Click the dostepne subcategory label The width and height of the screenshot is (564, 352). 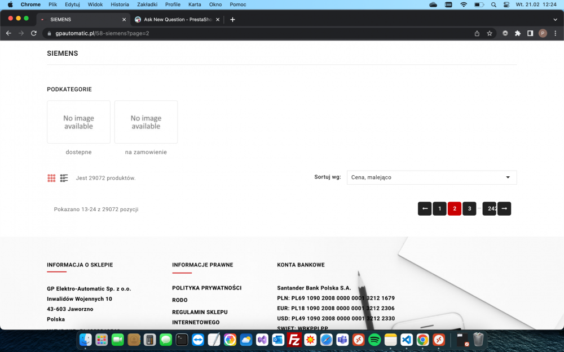click(x=78, y=152)
